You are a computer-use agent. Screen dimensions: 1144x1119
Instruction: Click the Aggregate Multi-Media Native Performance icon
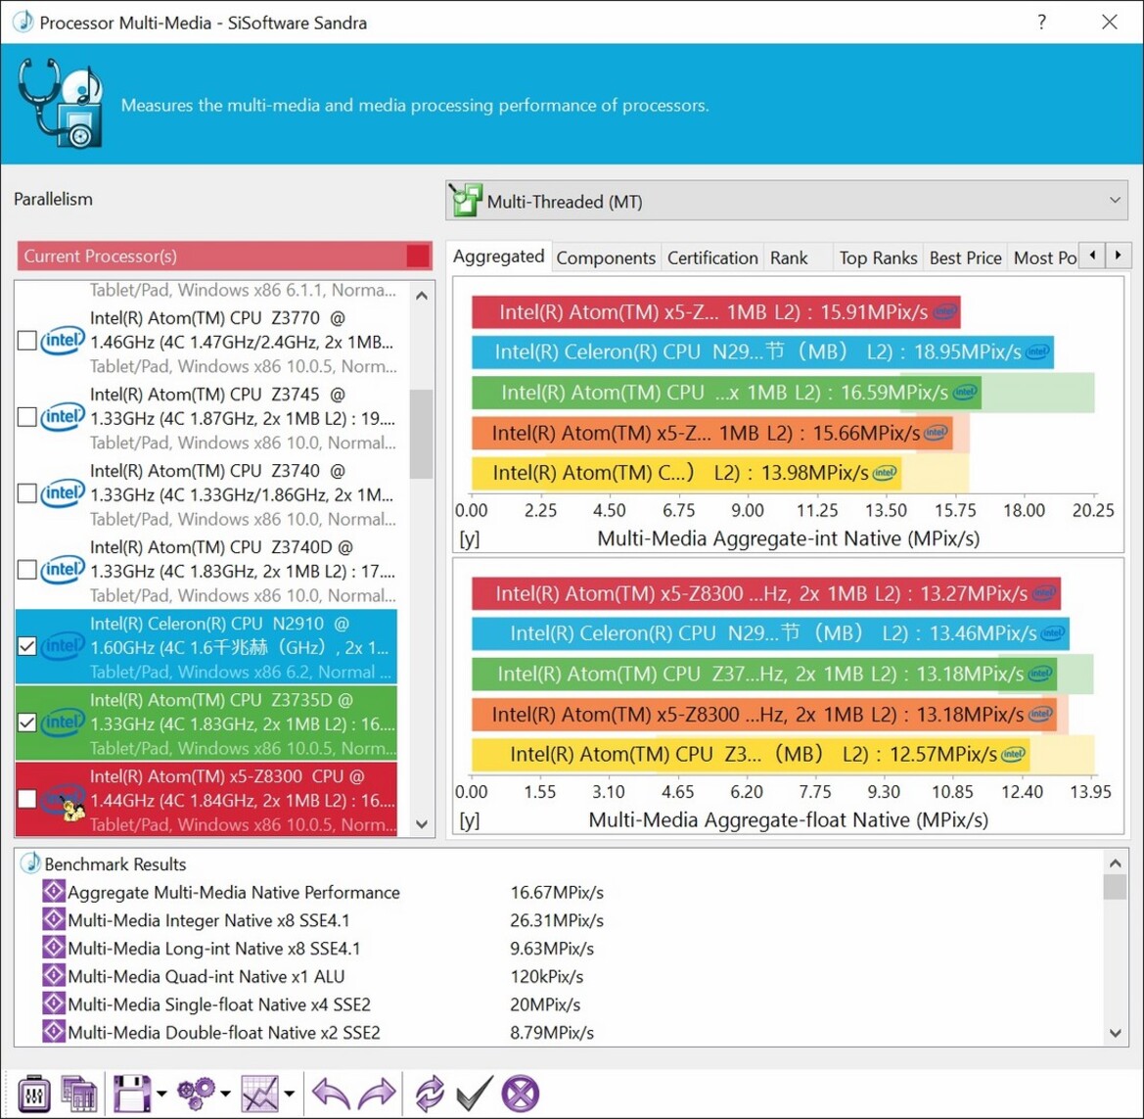[x=53, y=891]
